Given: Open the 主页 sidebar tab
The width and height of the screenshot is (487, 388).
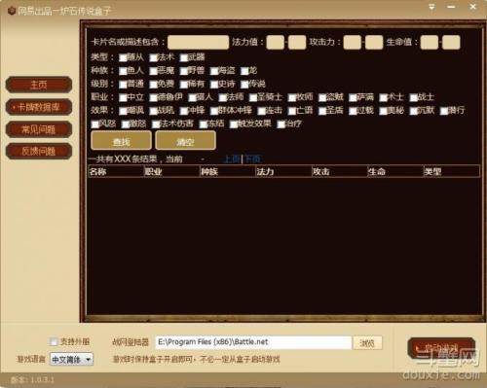Looking at the screenshot, I should coord(39,85).
